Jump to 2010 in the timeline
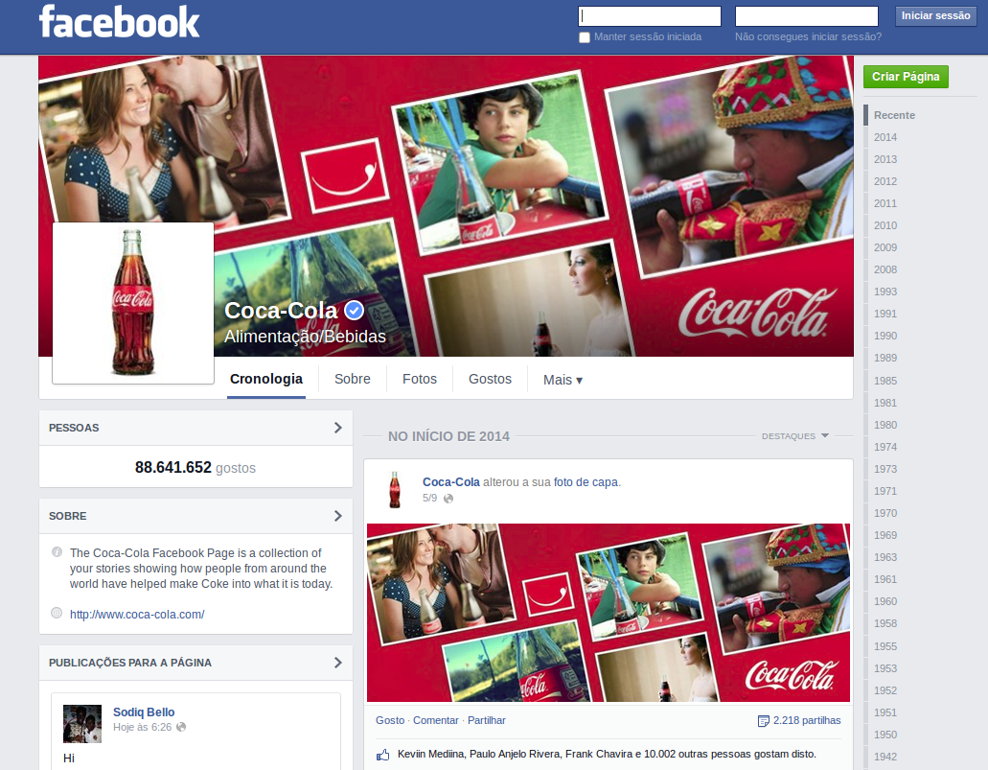Screen dimensions: 988x770 click(x=885, y=225)
